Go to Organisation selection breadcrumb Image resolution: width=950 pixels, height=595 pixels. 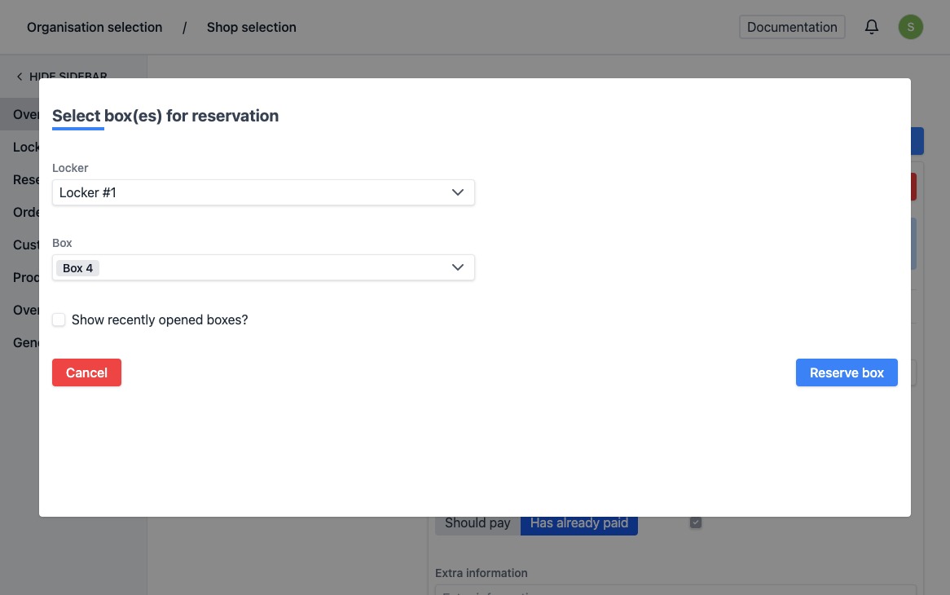(95, 27)
